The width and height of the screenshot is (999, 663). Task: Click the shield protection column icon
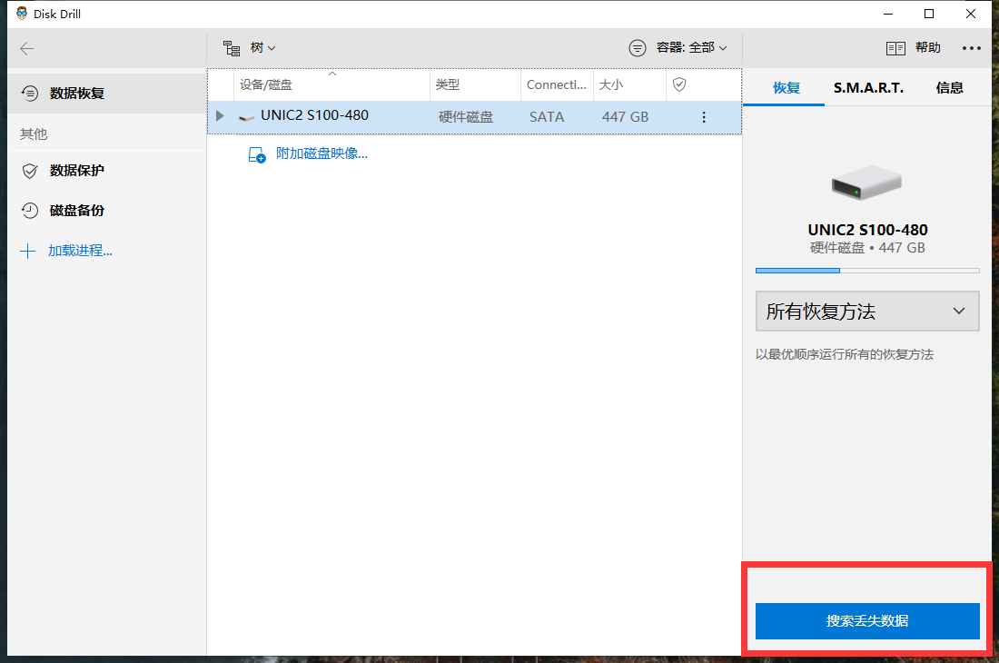coord(679,84)
